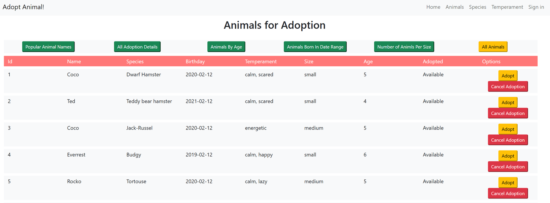
Task: Navigate to the Temperament page
Action: click(x=507, y=7)
